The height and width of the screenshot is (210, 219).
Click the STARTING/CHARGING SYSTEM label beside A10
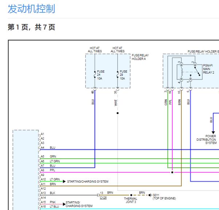click(x=88, y=182)
